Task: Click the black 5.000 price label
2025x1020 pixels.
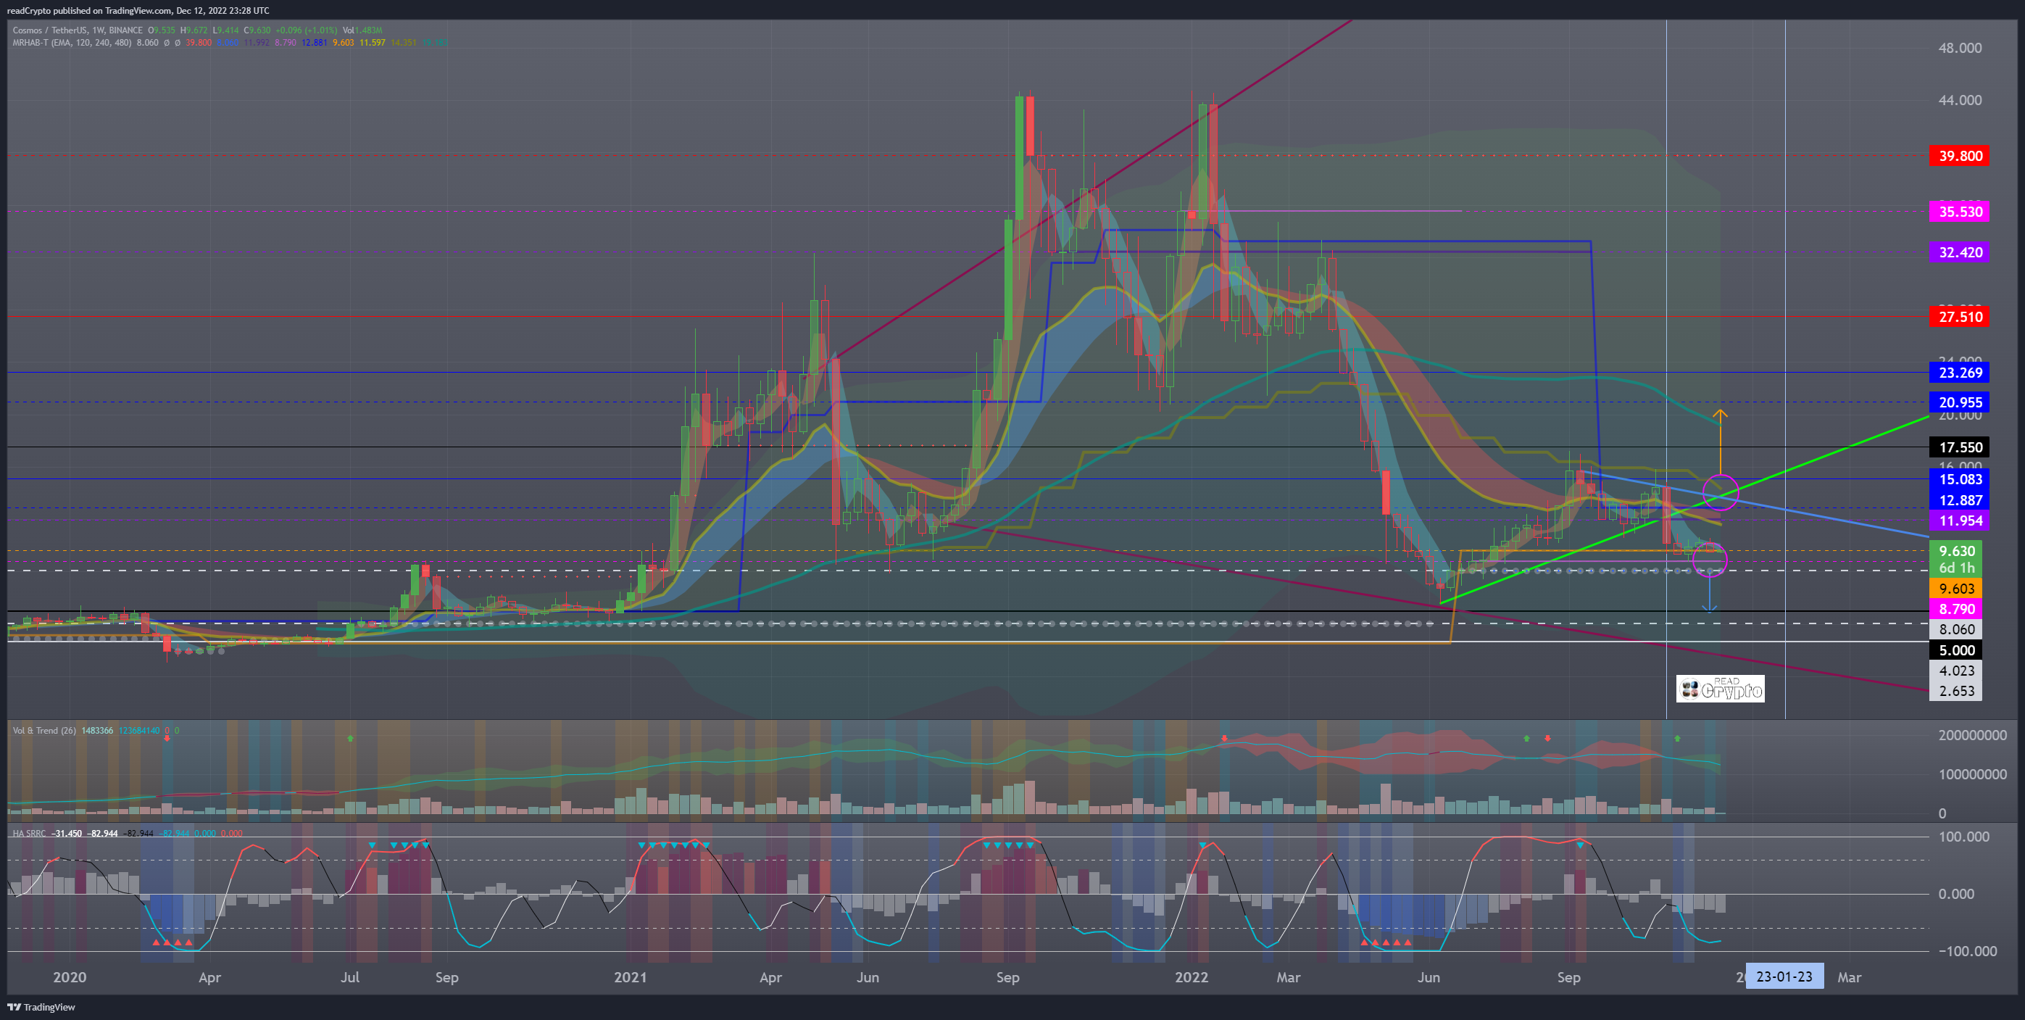Action: click(1956, 650)
